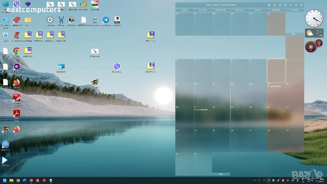Open File Explorer from the taskbar
The width and height of the screenshot is (327, 184).
11,180
